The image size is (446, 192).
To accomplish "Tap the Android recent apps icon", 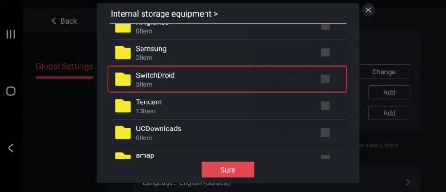I will click(10, 34).
